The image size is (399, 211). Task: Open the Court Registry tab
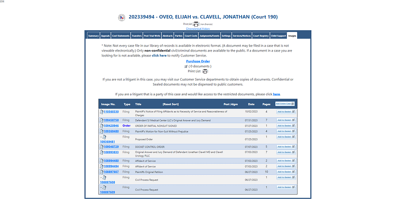click(x=261, y=36)
